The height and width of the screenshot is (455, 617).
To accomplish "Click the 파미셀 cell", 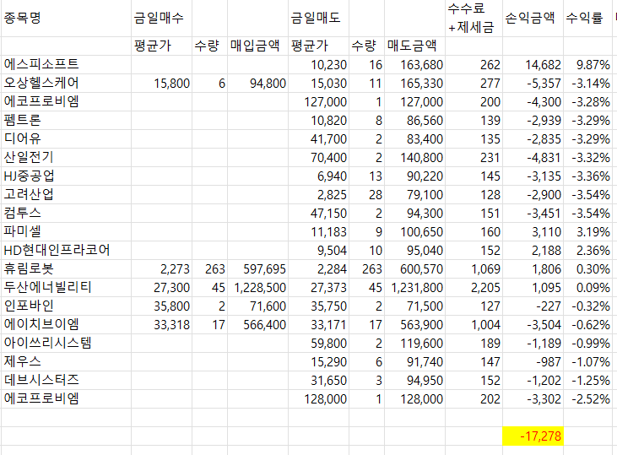I will pos(66,231).
